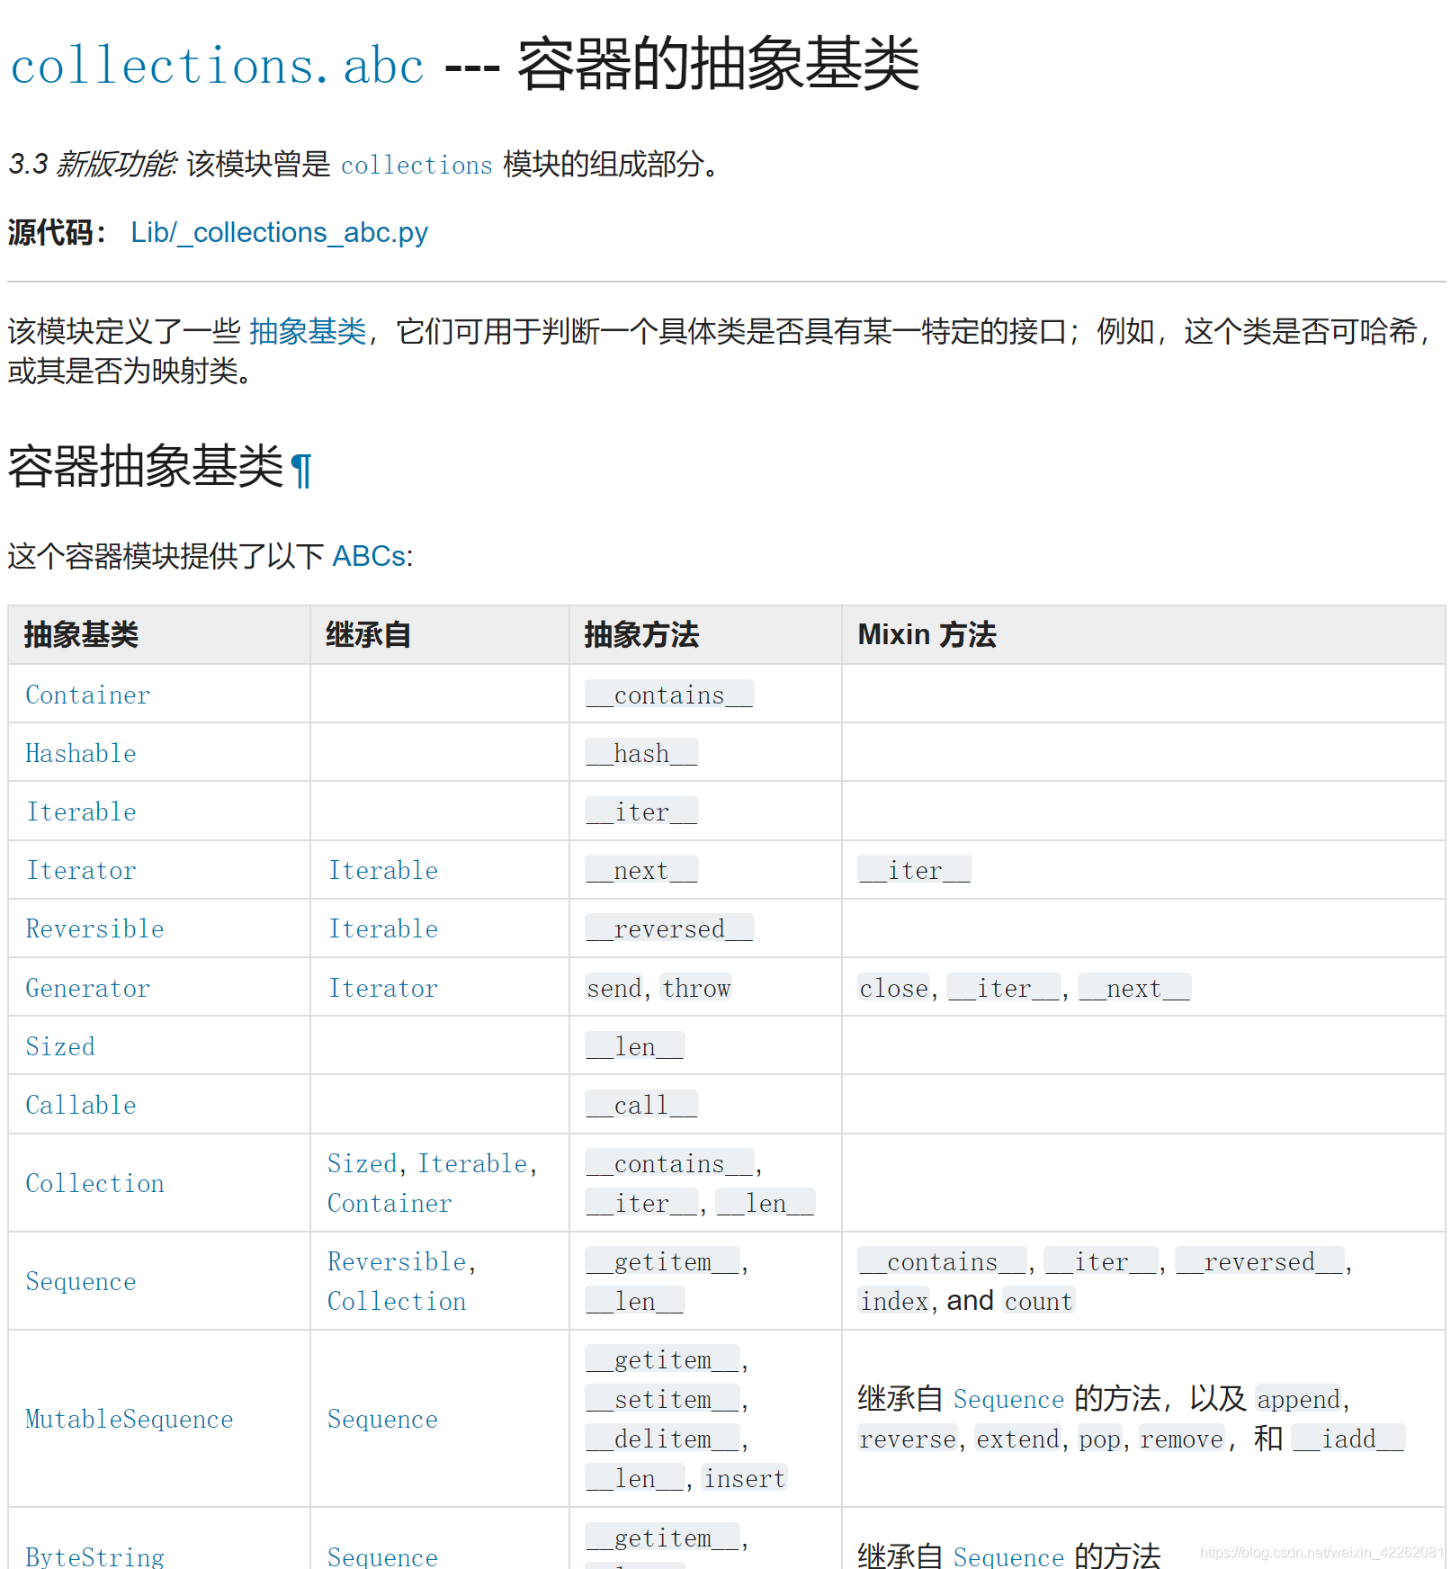1451x1569 pixels.
Task: Click the close method in Generator row
Action: tap(893, 988)
